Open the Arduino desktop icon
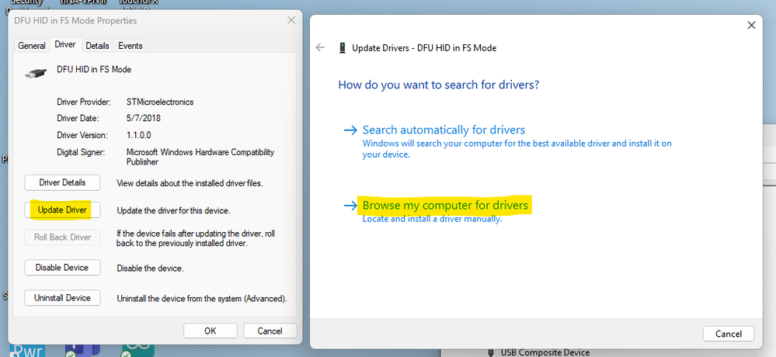 click(138, 351)
